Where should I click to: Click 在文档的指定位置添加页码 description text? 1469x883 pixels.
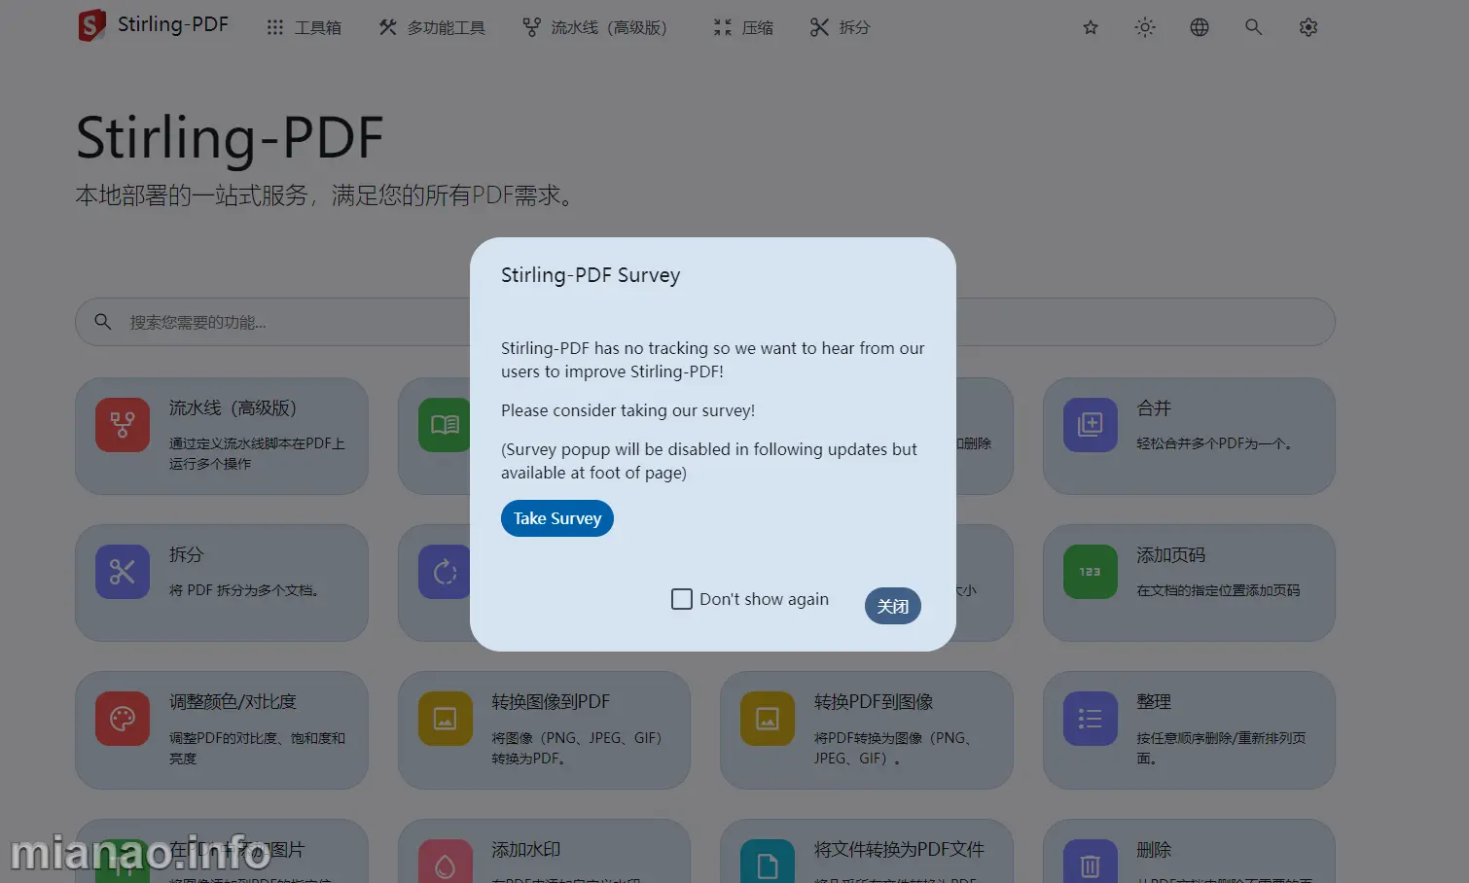pyautogui.click(x=1218, y=590)
